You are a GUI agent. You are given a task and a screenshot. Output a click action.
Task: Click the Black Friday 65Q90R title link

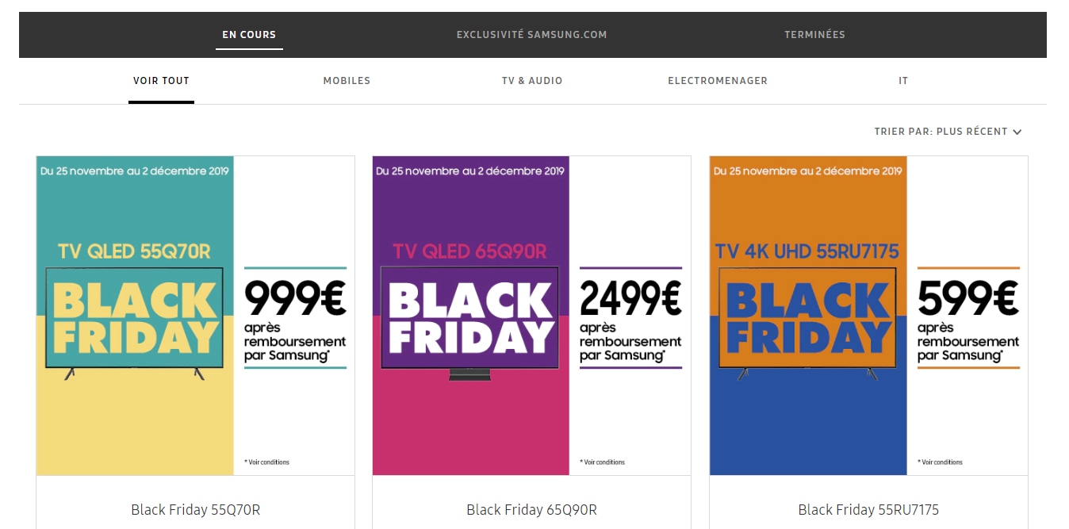pos(531,510)
